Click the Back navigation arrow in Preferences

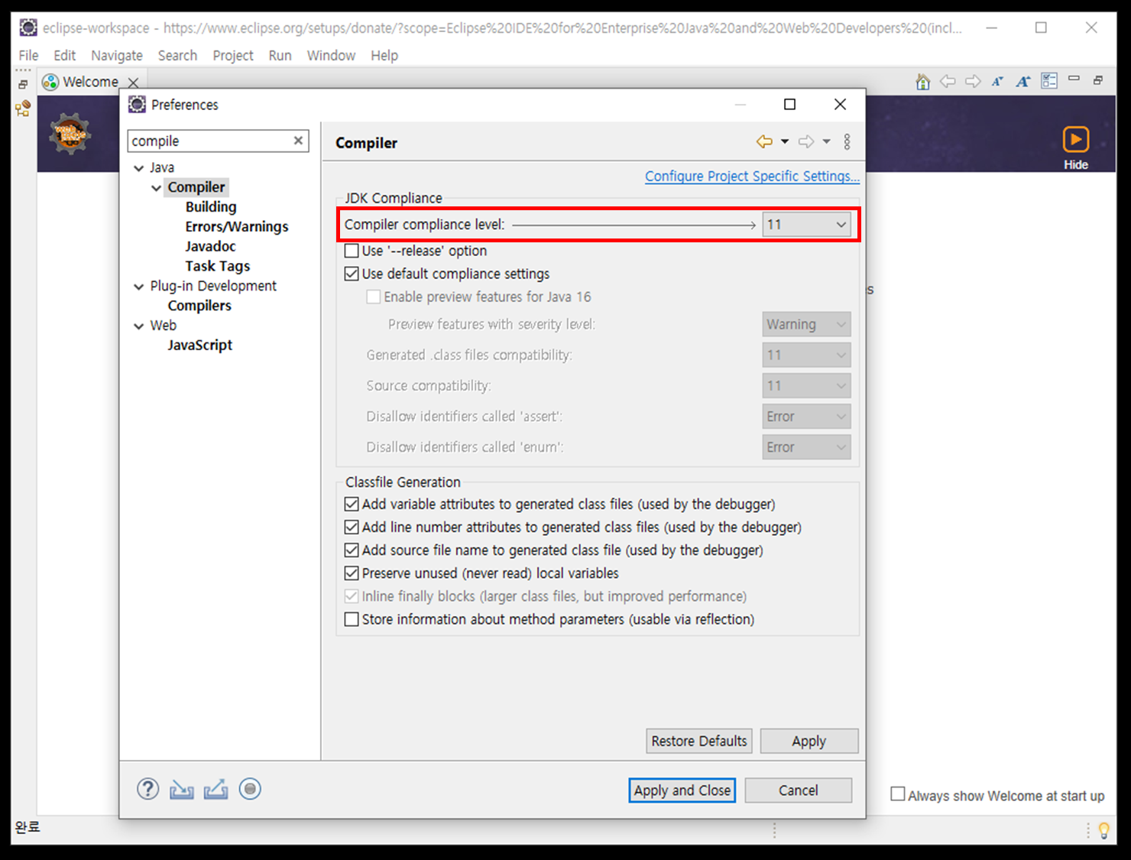click(764, 141)
